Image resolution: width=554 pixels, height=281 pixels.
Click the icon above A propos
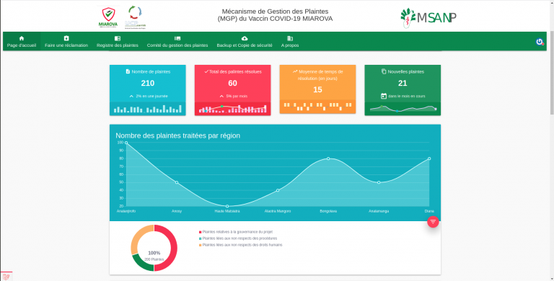tap(290, 38)
